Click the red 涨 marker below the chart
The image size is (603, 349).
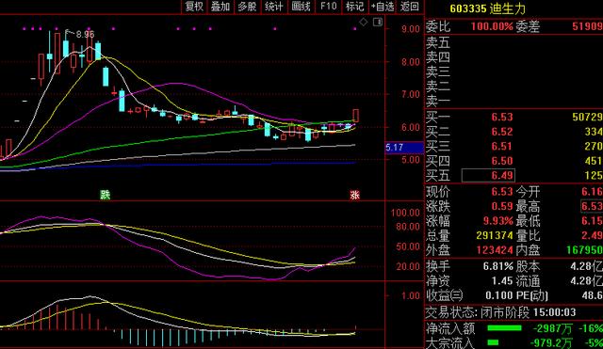click(354, 195)
